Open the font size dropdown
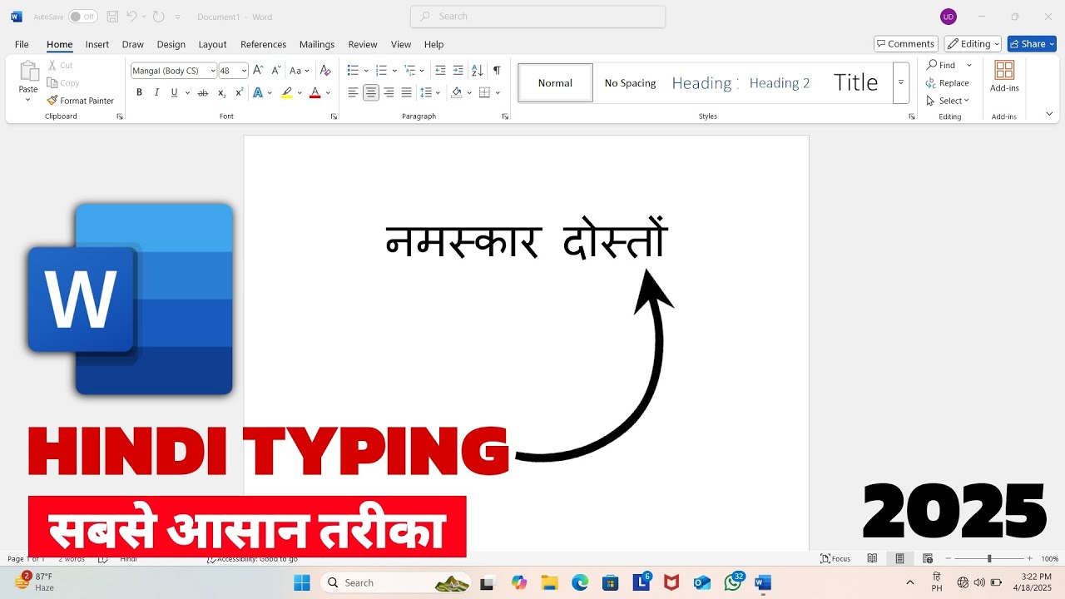 tap(244, 71)
